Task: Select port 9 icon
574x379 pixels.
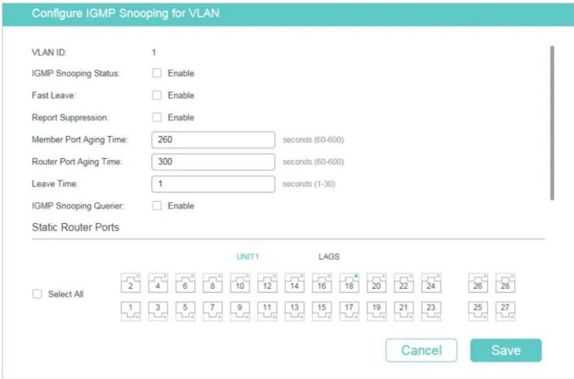Action: click(240, 311)
